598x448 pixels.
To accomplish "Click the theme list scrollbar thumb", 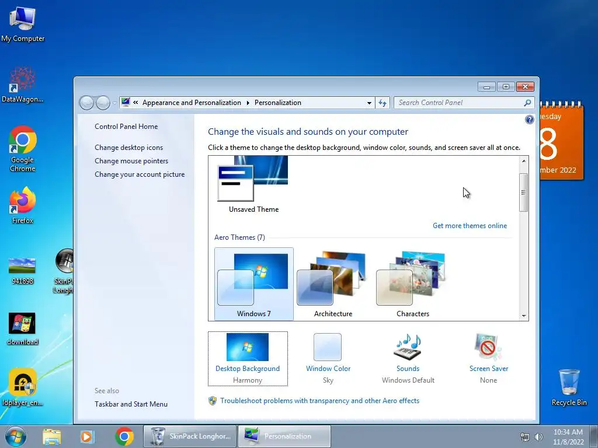I will click(524, 192).
